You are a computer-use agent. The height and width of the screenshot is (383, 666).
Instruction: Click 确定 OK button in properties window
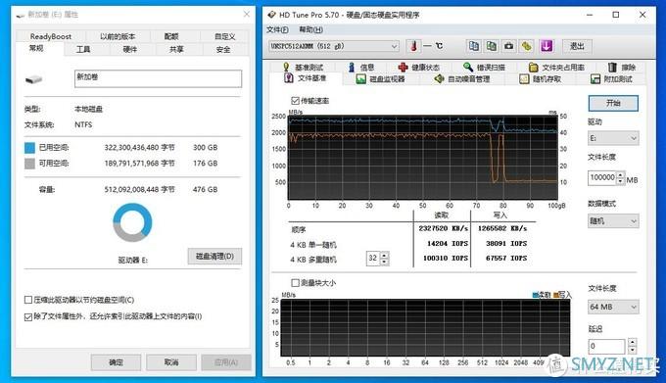[x=116, y=362]
